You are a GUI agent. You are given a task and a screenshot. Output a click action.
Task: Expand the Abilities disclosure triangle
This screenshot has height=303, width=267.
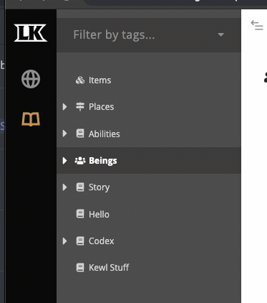[64, 134]
